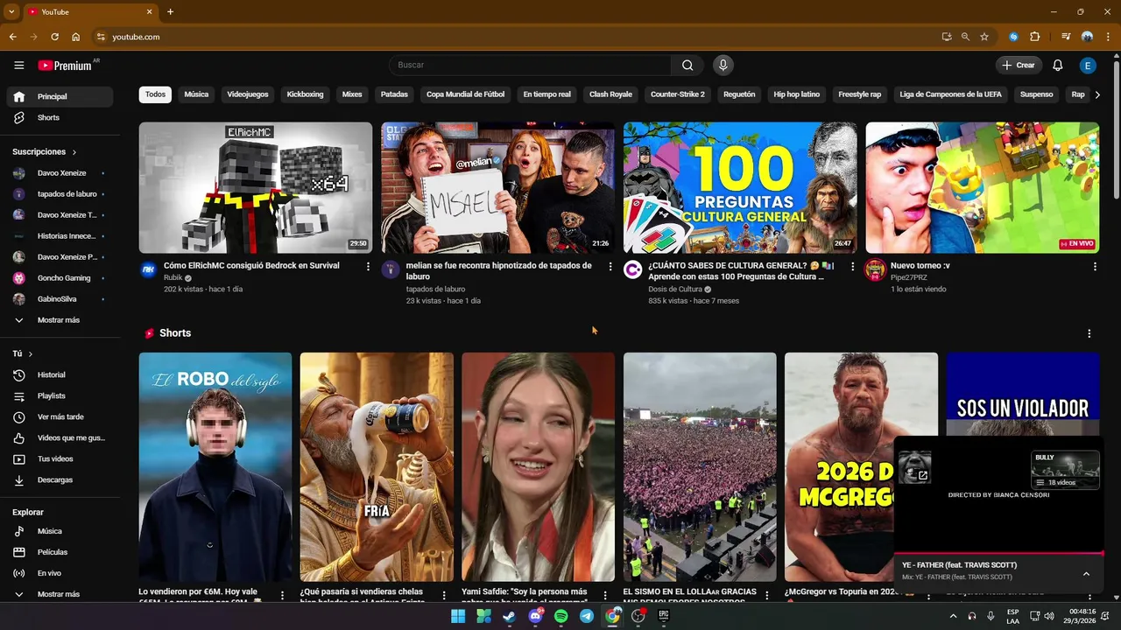This screenshot has height=630, width=1121.
Task: Select the Todos filter chip
Action: point(155,94)
